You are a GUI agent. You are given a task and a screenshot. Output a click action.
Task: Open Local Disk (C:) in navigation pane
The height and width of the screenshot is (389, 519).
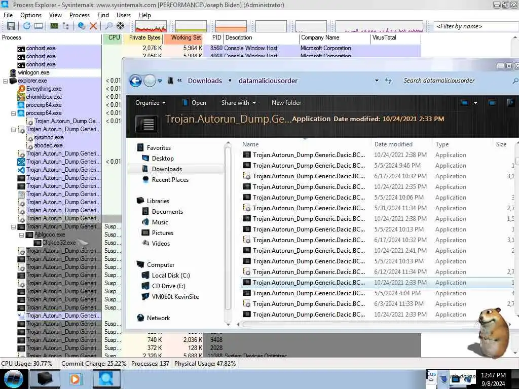pyautogui.click(x=171, y=276)
